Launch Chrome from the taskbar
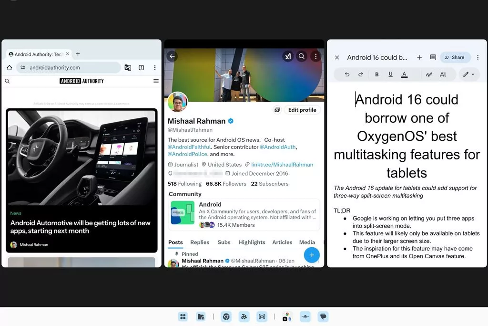Viewport: 488px width, 326px height. pos(226,316)
